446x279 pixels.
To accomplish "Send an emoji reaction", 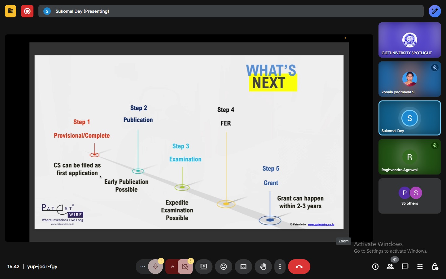I will 224,267.
